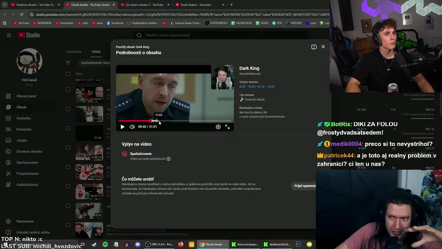Open preview player settings gear

[x=218, y=127]
